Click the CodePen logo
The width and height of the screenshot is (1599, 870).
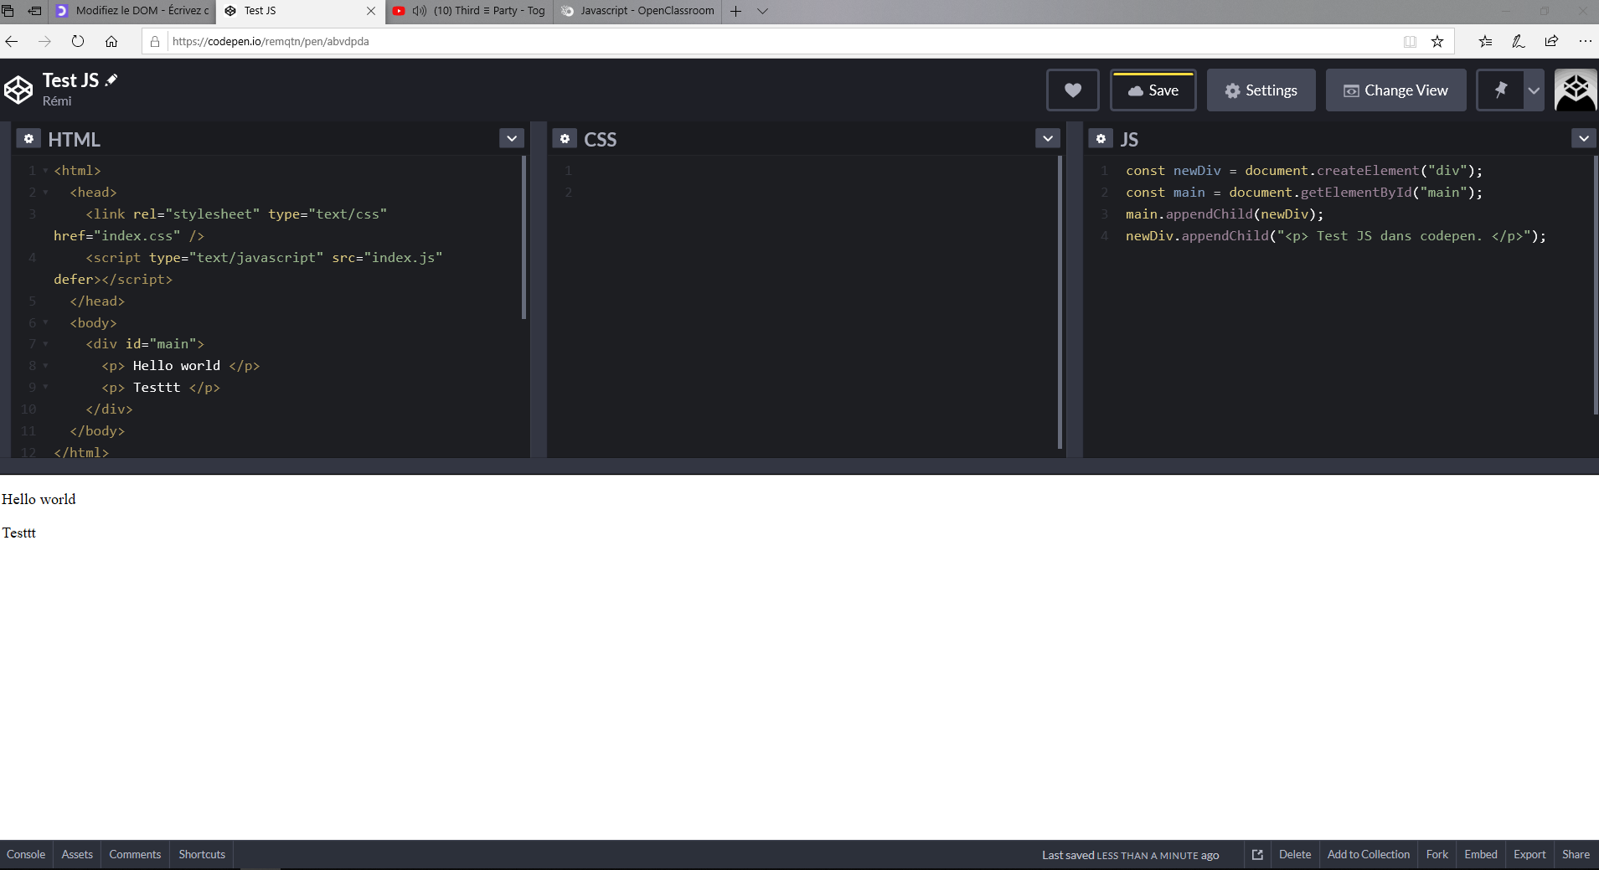click(x=18, y=90)
